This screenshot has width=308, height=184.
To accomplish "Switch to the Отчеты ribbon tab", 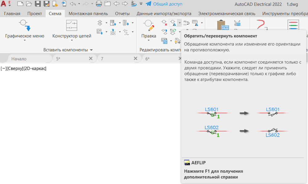I will [122, 14].
